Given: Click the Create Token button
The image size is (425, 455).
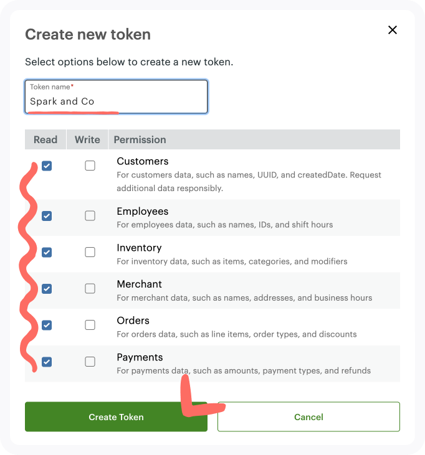Looking at the screenshot, I should 116,416.
